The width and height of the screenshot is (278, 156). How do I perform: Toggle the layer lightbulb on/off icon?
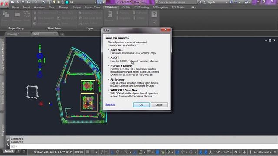pos(54,2)
